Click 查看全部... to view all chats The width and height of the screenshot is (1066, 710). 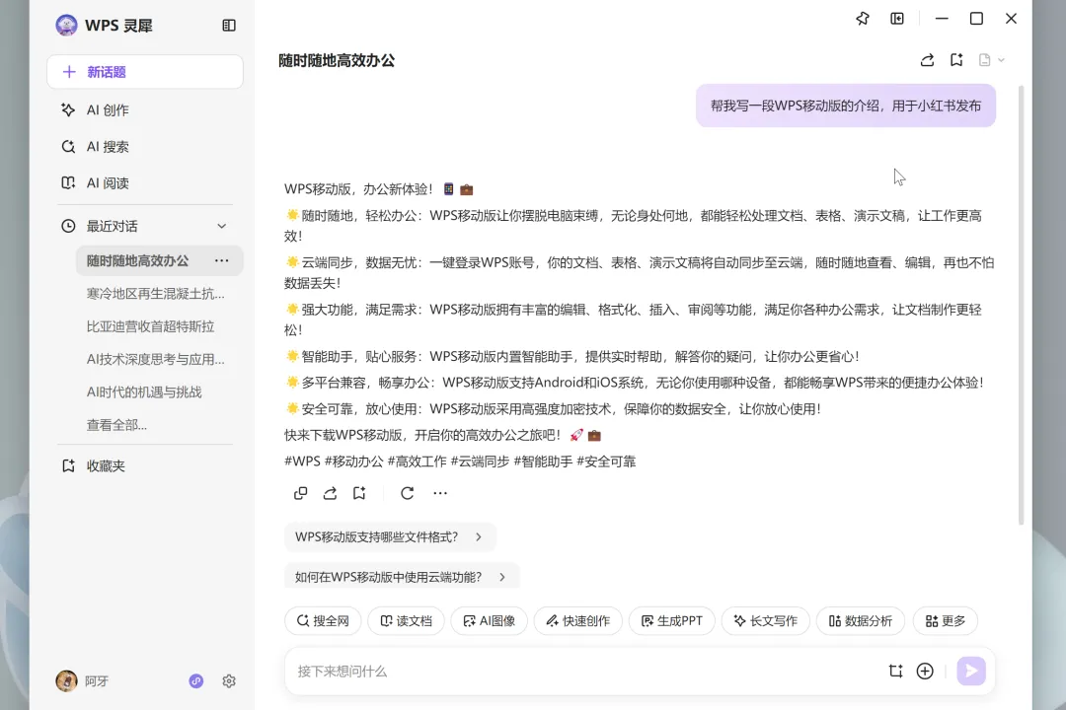coord(116,425)
